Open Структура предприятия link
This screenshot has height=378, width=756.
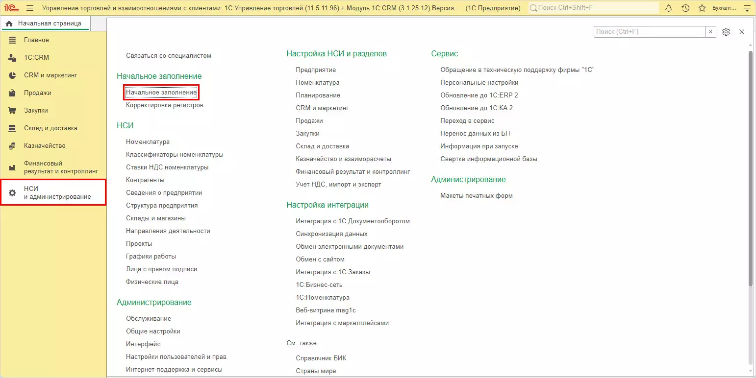click(162, 206)
